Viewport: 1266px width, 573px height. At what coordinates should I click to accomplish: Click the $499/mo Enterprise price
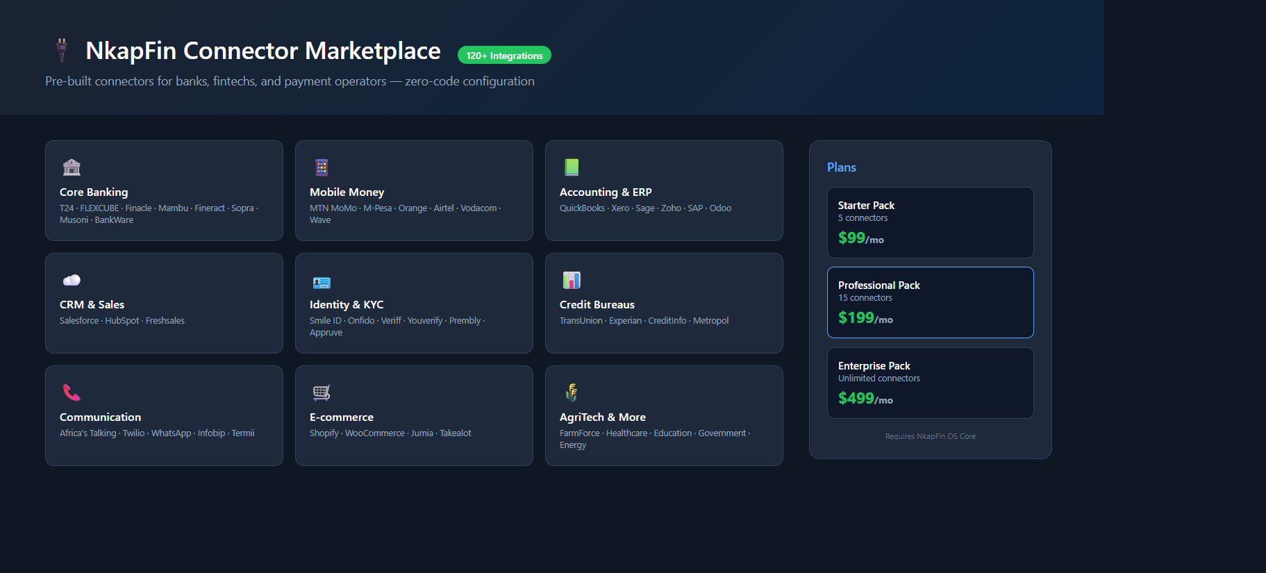[865, 399]
